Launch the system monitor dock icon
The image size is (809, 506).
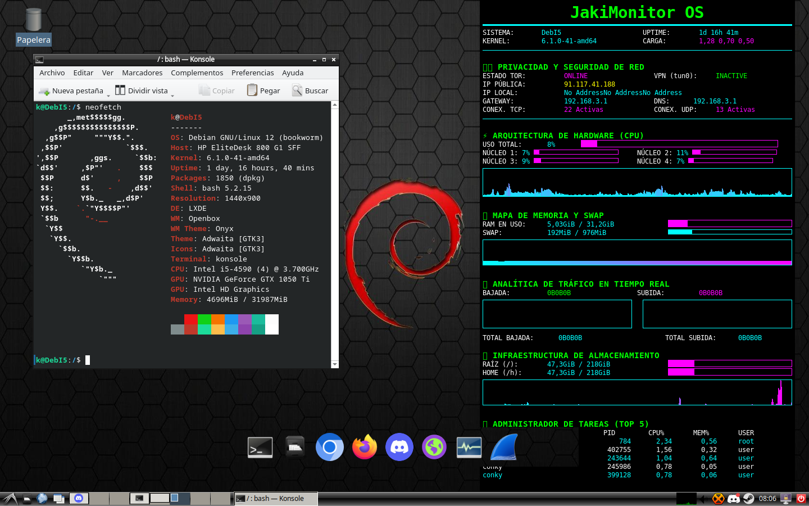(469, 448)
